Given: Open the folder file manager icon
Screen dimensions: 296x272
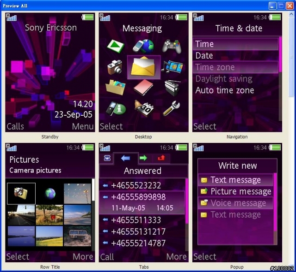Looking at the screenshot, I should [x=115, y=88].
